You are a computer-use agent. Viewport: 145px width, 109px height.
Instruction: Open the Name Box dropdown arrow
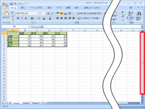click(x=29, y=27)
